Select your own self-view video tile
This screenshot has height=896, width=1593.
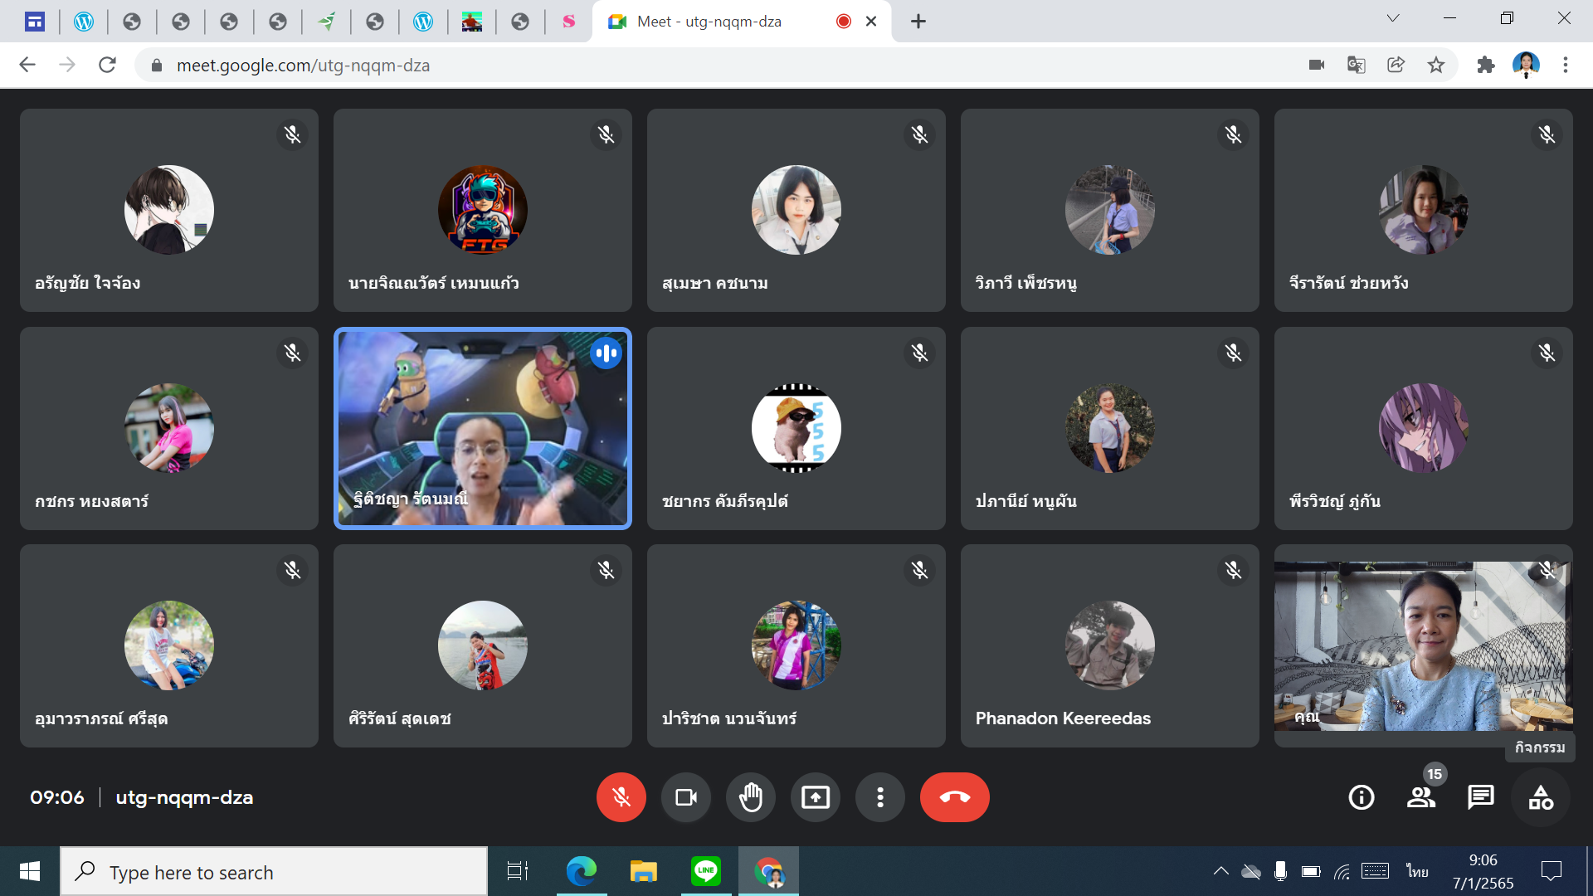(x=1423, y=645)
